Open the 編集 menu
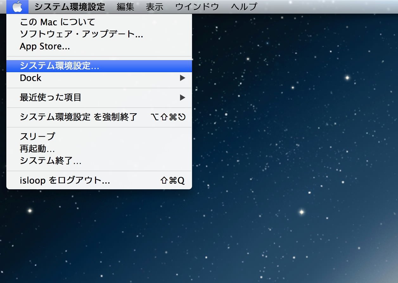The image size is (398, 283). [125, 7]
